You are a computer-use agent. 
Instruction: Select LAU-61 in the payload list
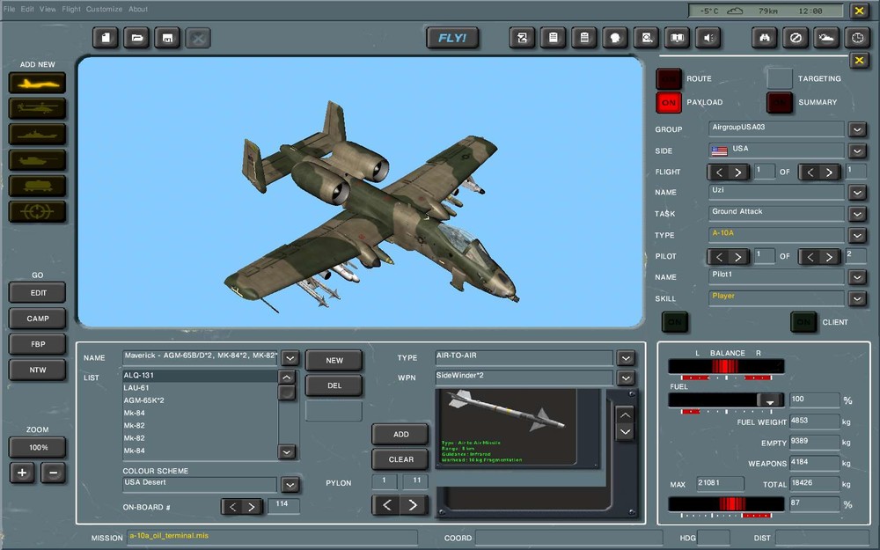[x=136, y=388]
